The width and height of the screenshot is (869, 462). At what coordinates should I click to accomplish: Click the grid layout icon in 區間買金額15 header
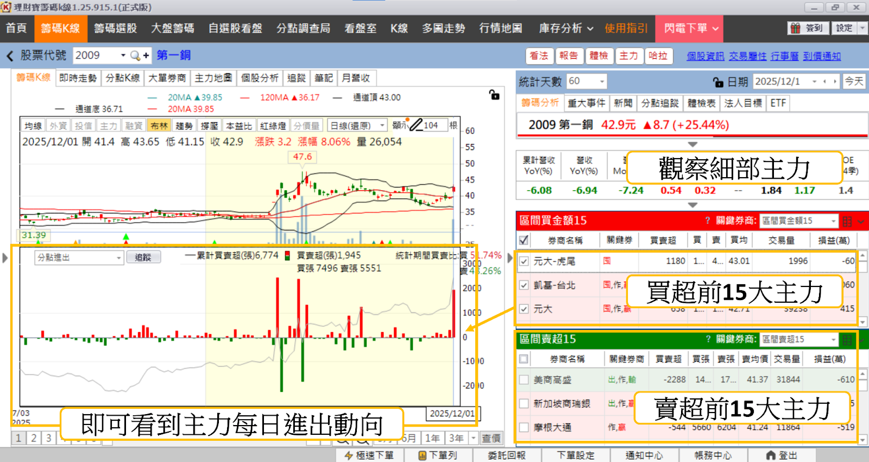click(x=847, y=221)
